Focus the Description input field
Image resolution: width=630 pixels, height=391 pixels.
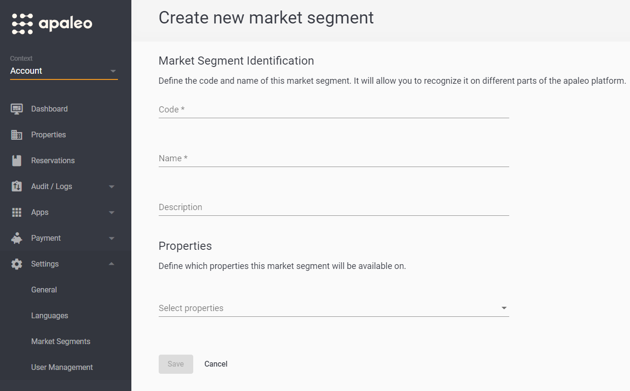334,207
